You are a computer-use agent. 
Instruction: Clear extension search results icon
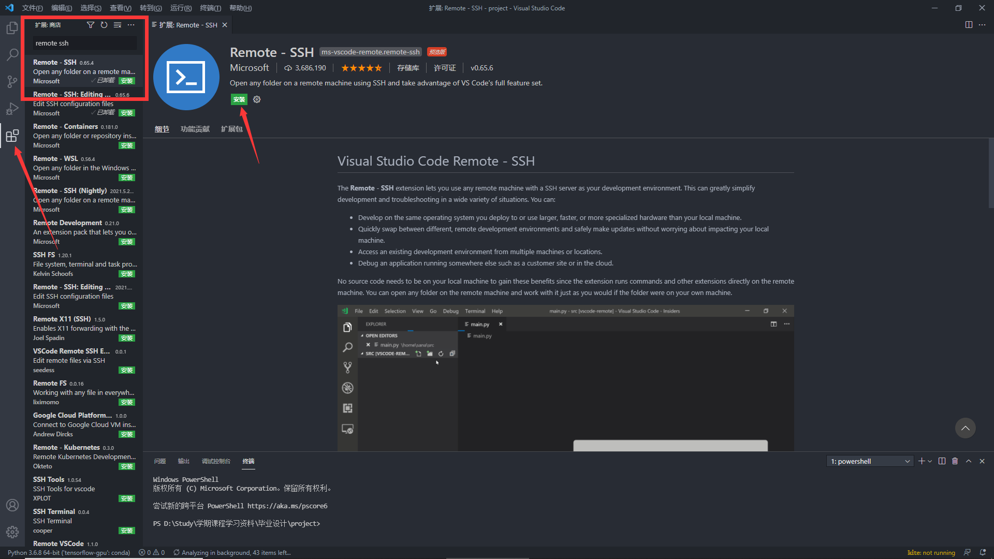tap(118, 25)
